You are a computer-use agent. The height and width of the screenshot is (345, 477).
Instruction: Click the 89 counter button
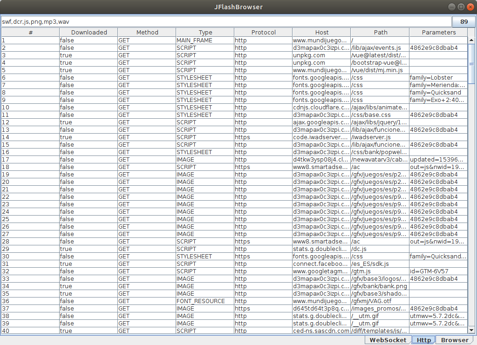463,22
